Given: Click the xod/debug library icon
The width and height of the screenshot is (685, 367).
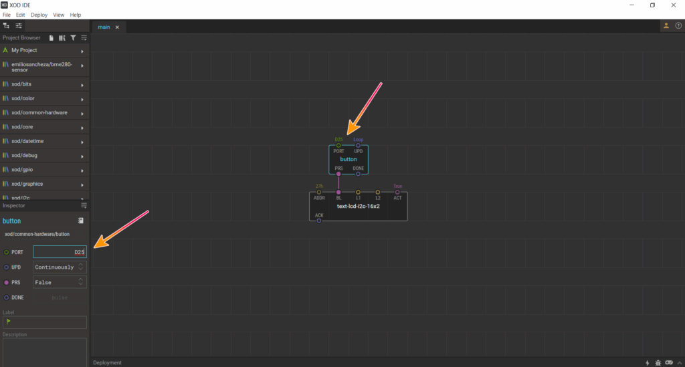Looking at the screenshot, I should 5,155.
